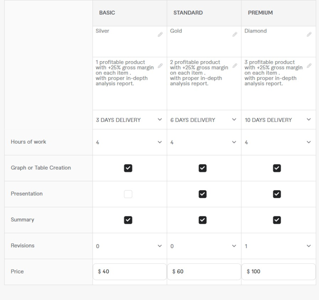Open the Standard Revisions dropdown
Viewport: 319px width, 300px height.
[x=204, y=246]
